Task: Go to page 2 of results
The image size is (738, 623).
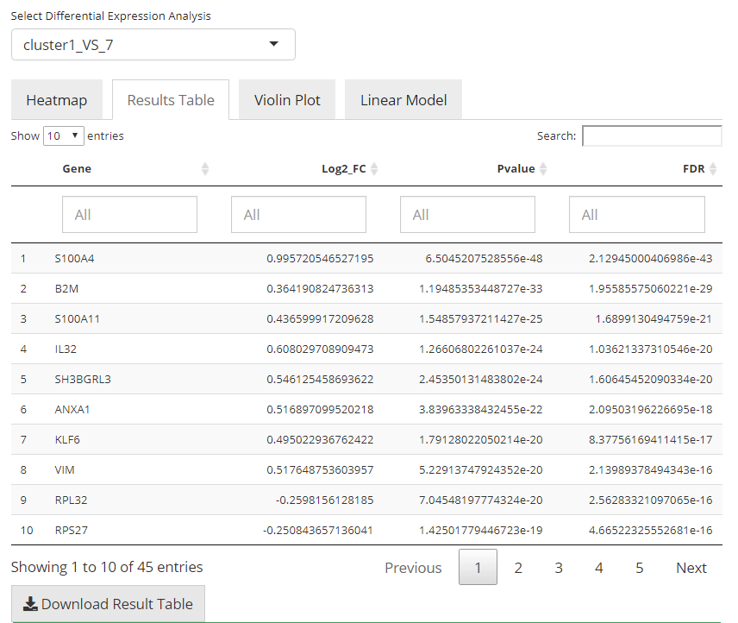Action: (518, 568)
